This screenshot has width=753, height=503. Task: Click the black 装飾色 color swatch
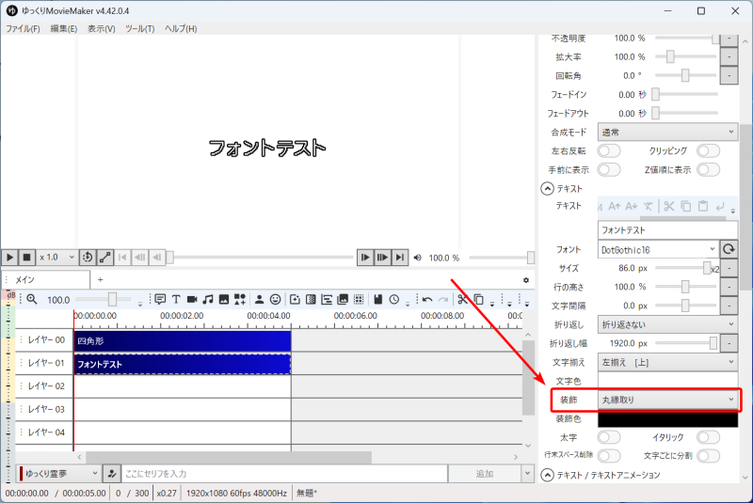point(667,418)
